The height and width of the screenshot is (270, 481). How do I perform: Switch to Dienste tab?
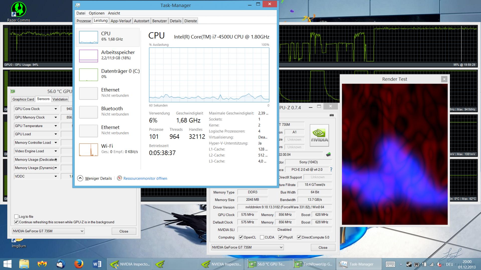click(x=190, y=21)
